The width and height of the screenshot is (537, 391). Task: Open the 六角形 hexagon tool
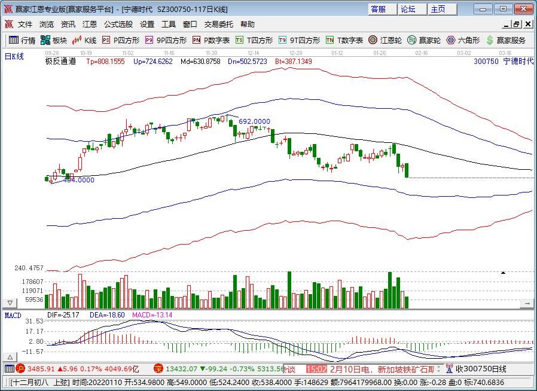tap(463, 41)
